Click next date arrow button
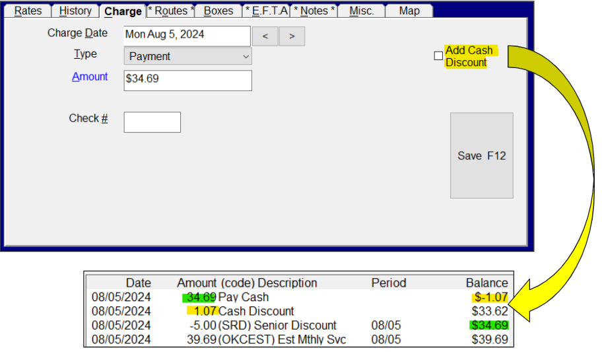This screenshot has height=352, width=602. point(292,36)
